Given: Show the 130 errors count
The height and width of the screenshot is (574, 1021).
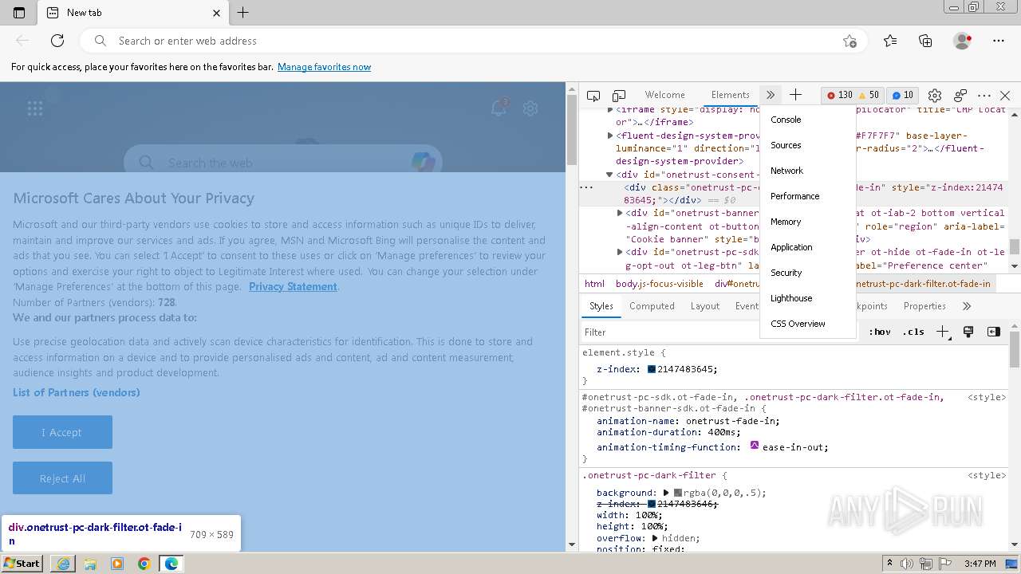Looking at the screenshot, I should click(x=840, y=95).
